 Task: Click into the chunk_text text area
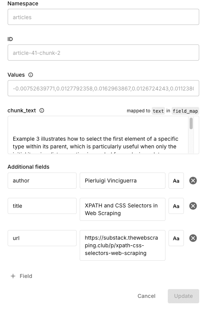pos(98,135)
